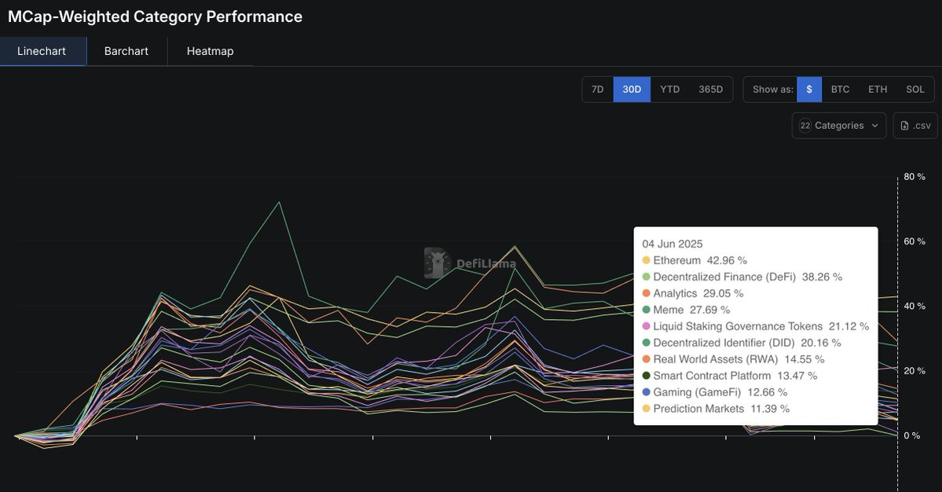Click the Analytics orange legend dot
The image size is (942, 492).
[x=647, y=294]
